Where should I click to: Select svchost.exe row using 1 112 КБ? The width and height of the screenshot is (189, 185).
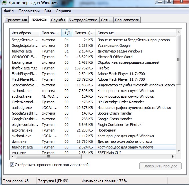93,136
